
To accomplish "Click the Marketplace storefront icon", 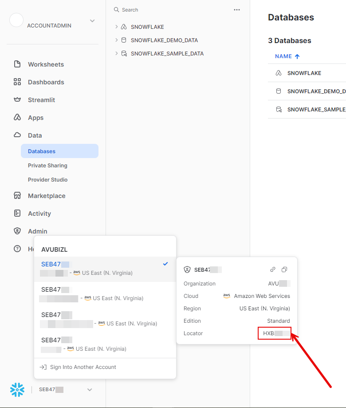I will [x=17, y=195].
